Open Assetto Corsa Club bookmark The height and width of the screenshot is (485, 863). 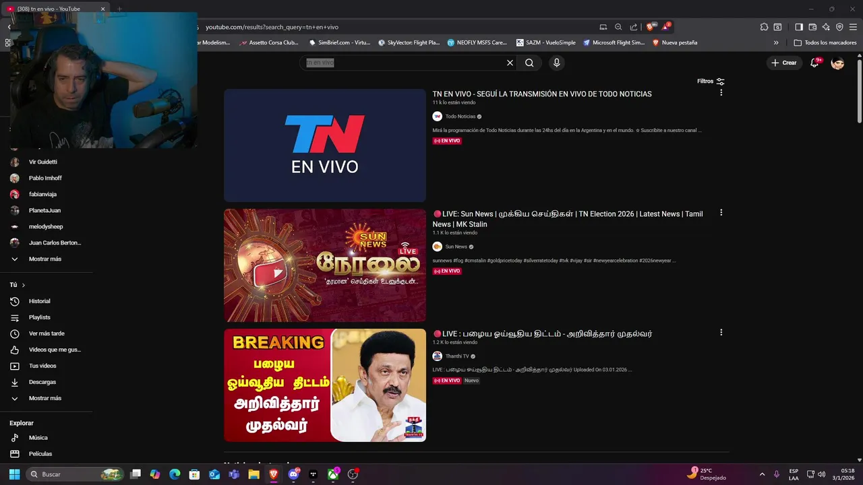[269, 42]
